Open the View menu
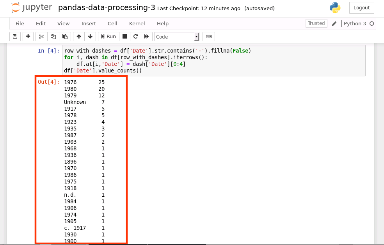 pos(64,23)
